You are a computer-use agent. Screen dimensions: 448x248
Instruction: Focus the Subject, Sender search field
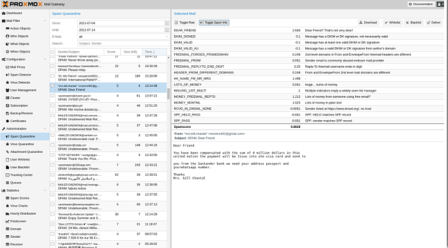(x=124, y=43)
